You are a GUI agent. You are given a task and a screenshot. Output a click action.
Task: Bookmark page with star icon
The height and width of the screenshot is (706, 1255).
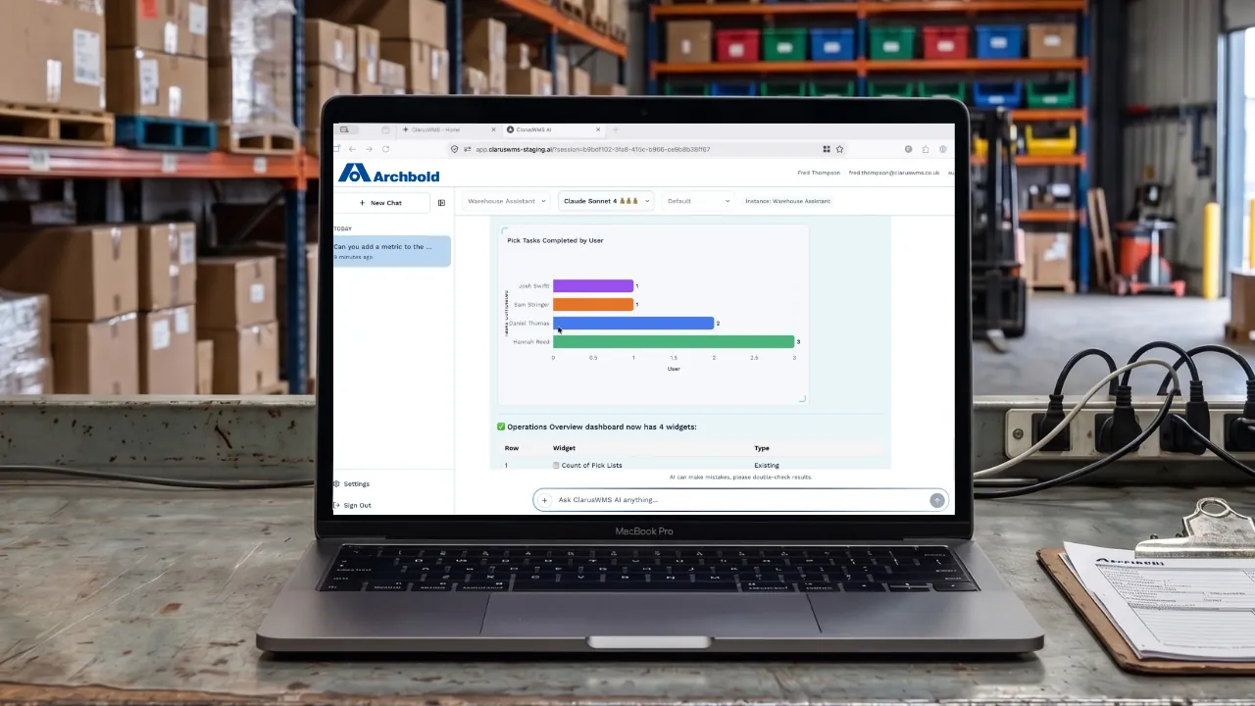click(840, 149)
